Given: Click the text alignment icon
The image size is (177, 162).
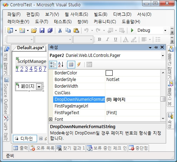Looking at the screenshot, I should point(144,39).
